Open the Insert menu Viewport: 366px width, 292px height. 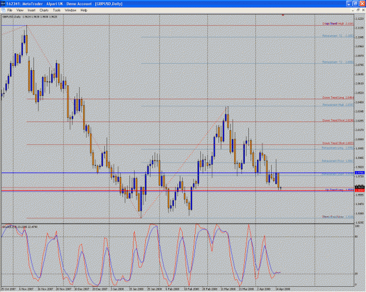pyautogui.click(x=32, y=11)
